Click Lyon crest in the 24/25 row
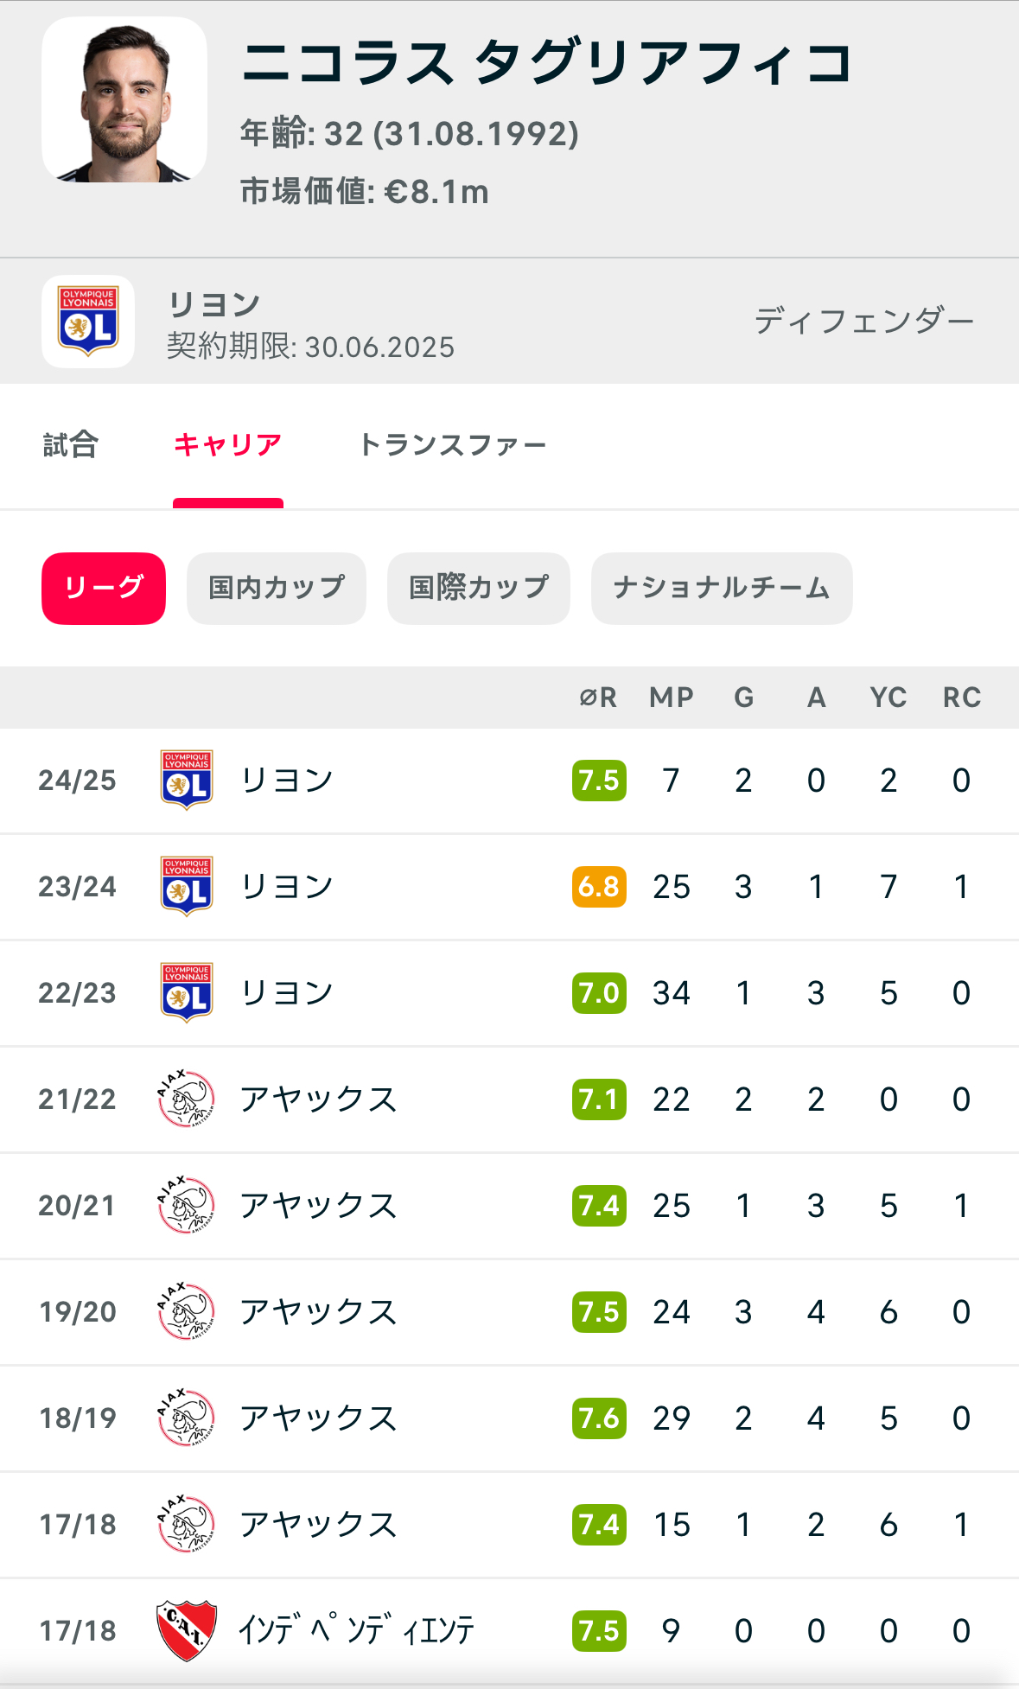 tap(187, 780)
